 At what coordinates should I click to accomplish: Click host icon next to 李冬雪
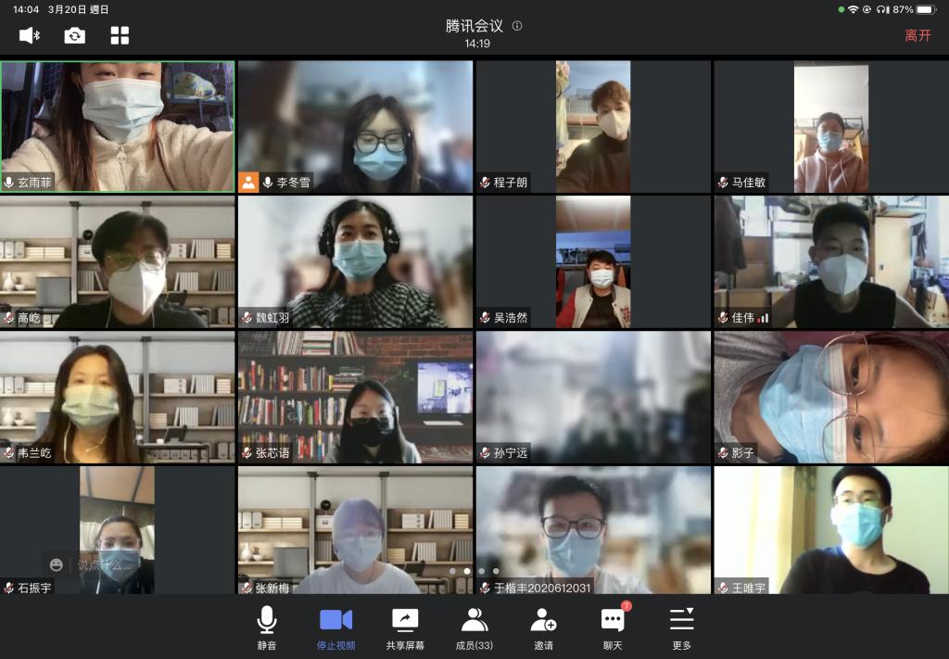pos(248,183)
